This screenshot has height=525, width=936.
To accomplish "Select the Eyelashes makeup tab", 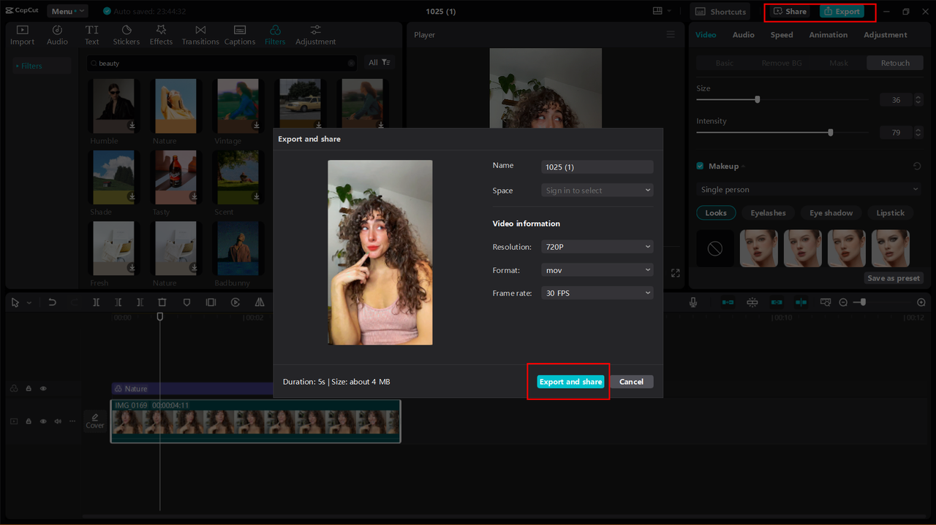I will click(768, 213).
